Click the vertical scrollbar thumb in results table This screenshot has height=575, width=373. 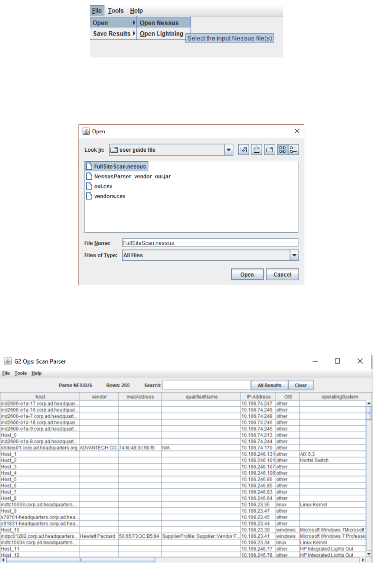coord(368,413)
